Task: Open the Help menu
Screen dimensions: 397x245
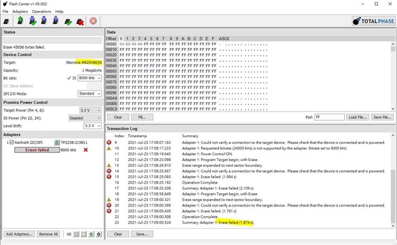Action: tap(60, 11)
